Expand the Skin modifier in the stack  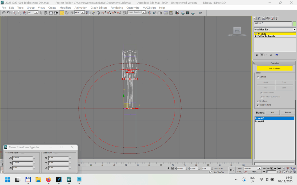[258, 34]
